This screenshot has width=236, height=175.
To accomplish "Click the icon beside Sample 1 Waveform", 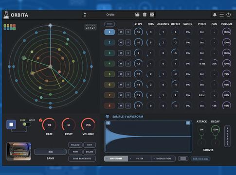I will pos(107,117).
